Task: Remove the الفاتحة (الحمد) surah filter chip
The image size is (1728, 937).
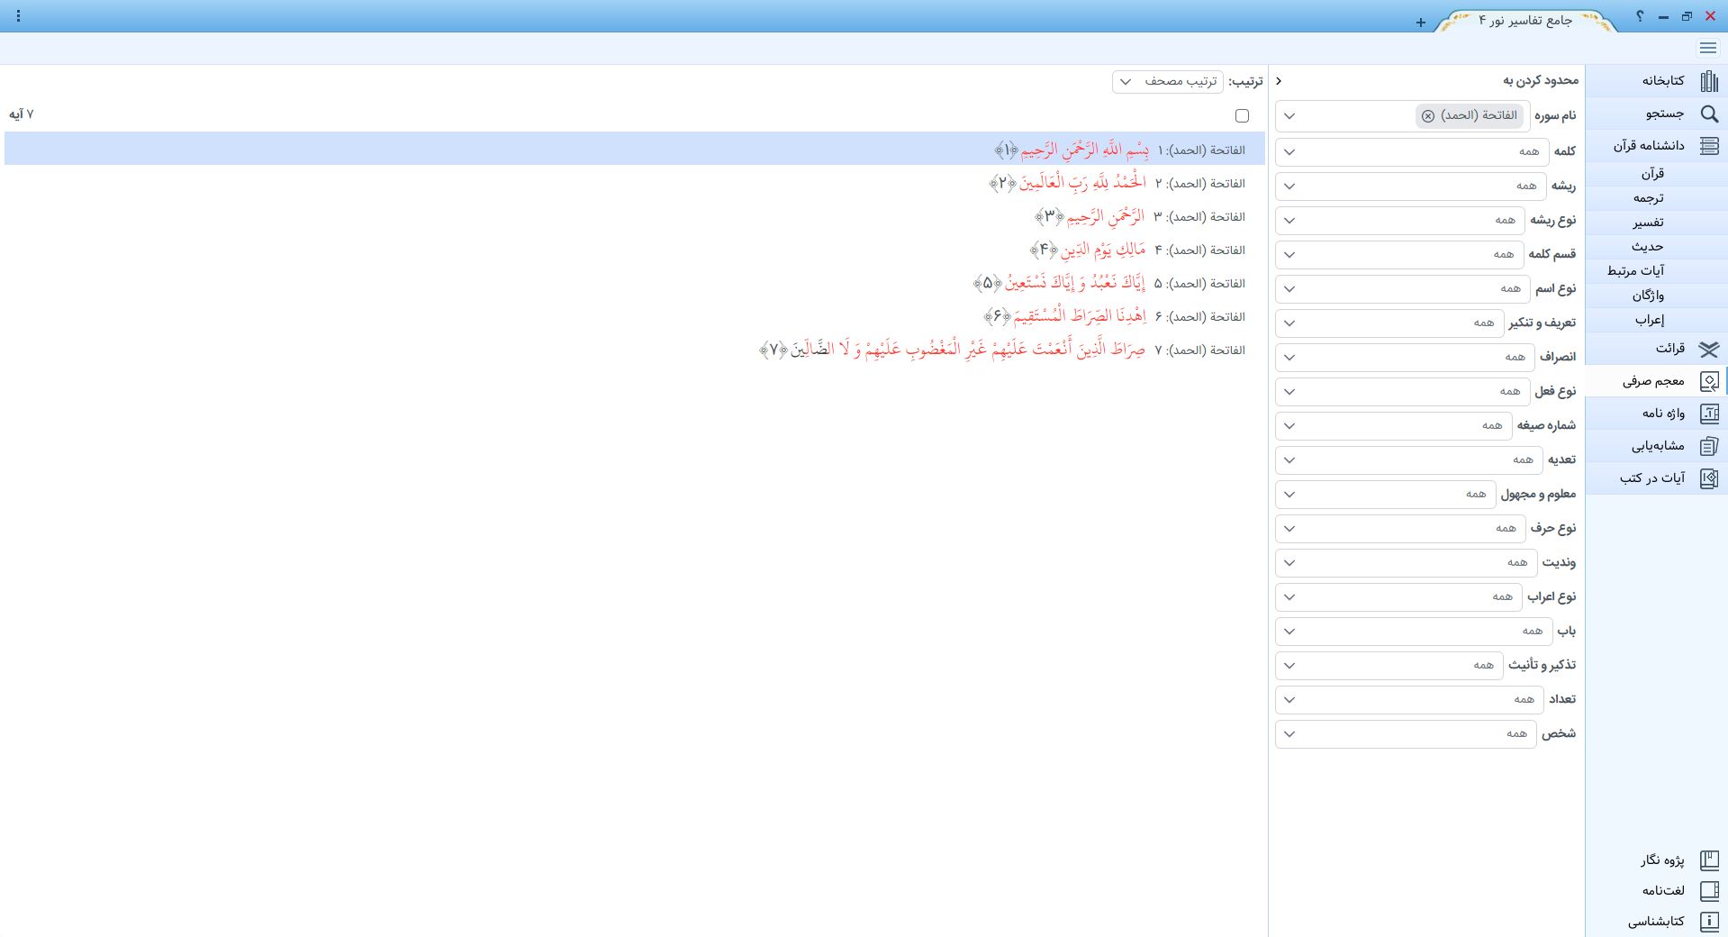Action: pos(1427,116)
